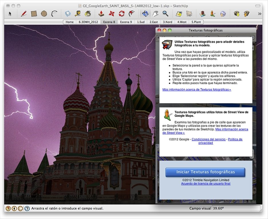Open the Condiciones del servicio link
This screenshot has height=219, width=268.
(209, 139)
